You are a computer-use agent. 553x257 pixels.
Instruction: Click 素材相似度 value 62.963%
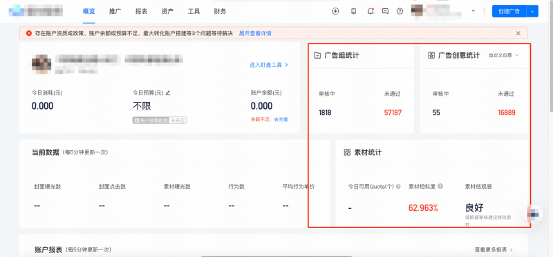point(423,208)
